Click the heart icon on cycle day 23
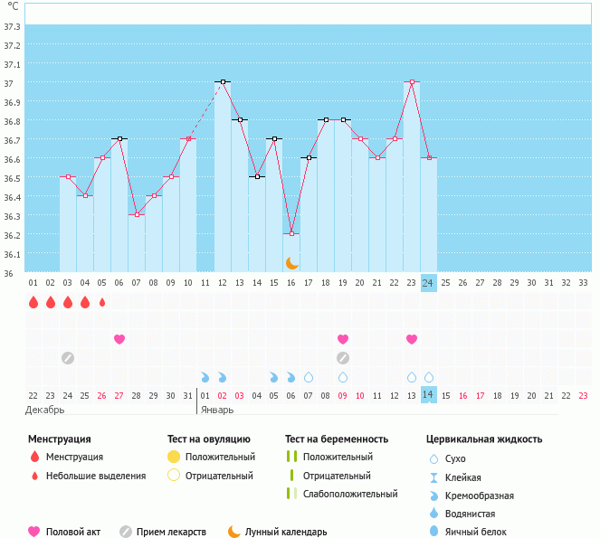This screenshot has width=600, height=538. 412,339
